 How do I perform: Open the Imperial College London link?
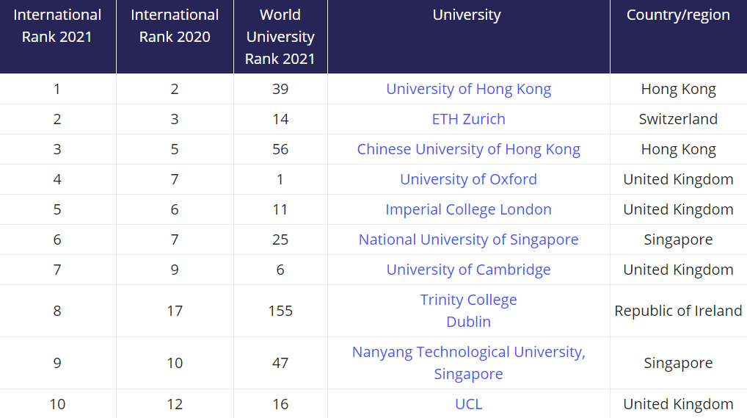point(468,209)
